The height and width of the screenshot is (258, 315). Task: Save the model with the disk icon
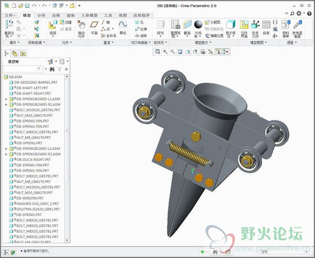(x=27, y=6)
